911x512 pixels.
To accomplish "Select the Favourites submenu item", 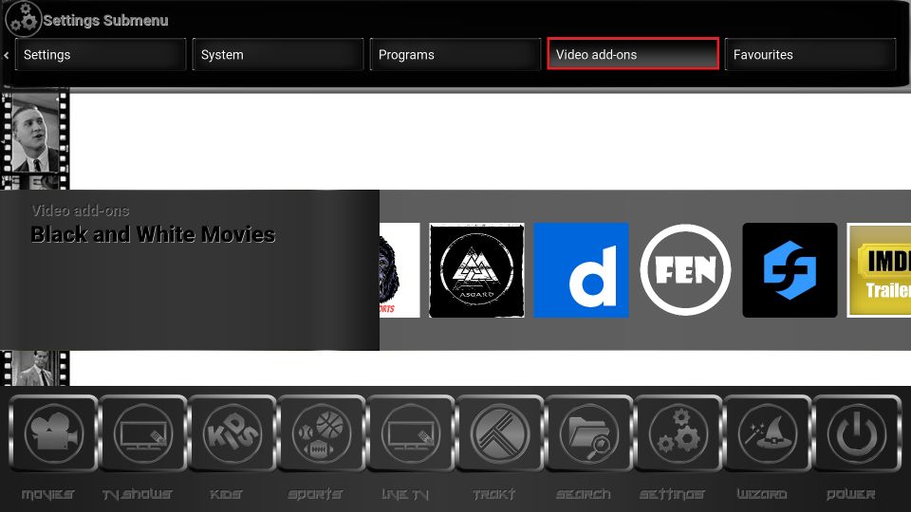I will click(810, 55).
